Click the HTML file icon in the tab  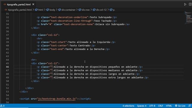point(5,4)
